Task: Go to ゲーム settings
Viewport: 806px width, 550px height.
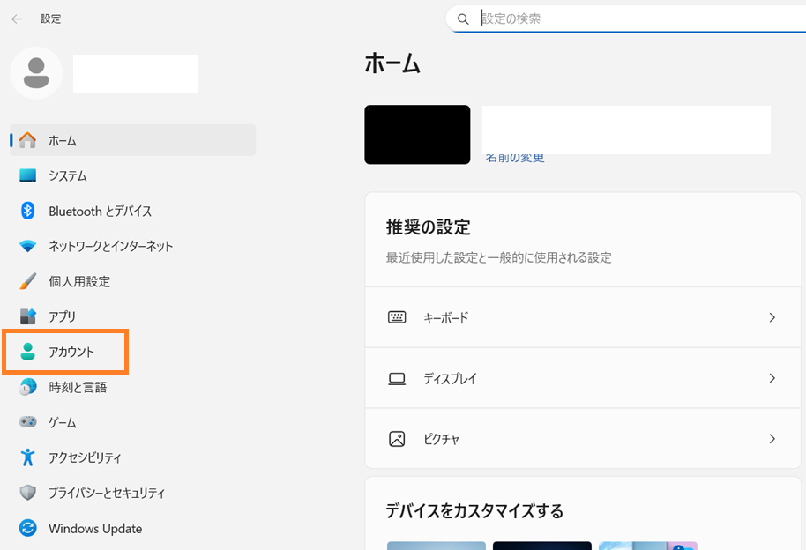Action: (x=132, y=422)
